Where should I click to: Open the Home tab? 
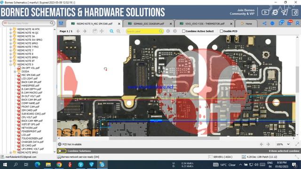pos(246,24)
